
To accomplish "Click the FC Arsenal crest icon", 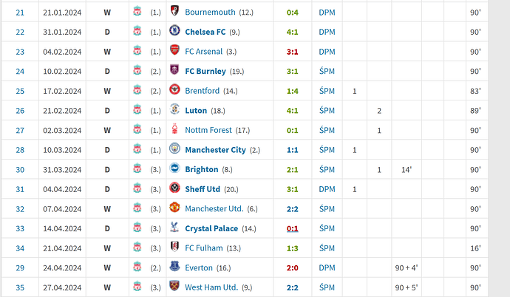I will pyautogui.click(x=174, y=50).
